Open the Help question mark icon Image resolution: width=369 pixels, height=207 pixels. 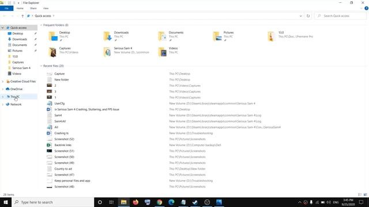pos(367,8)
